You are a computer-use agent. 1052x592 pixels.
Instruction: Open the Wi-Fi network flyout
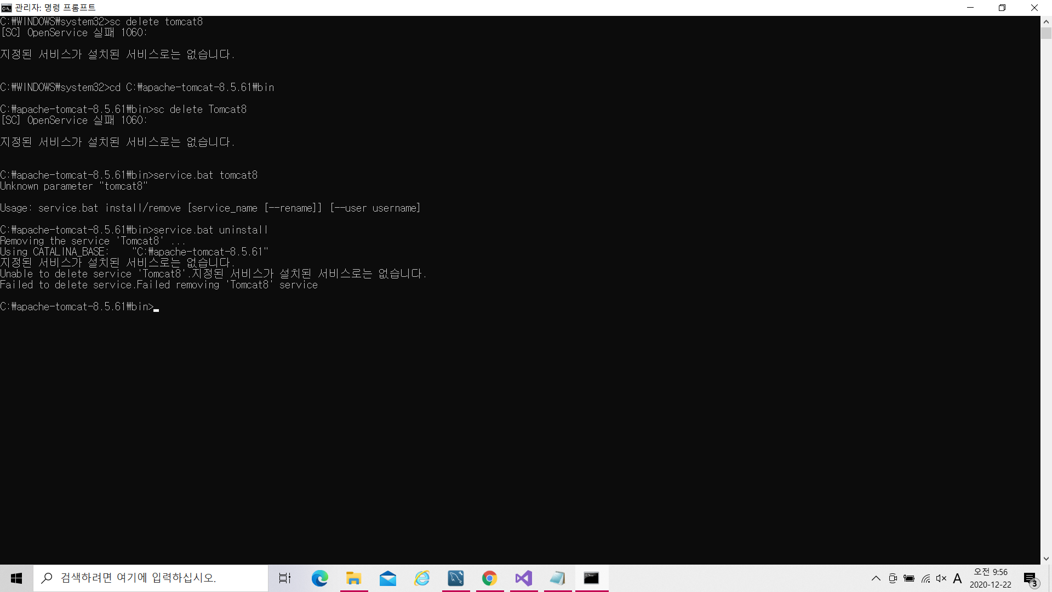point(925,578)
